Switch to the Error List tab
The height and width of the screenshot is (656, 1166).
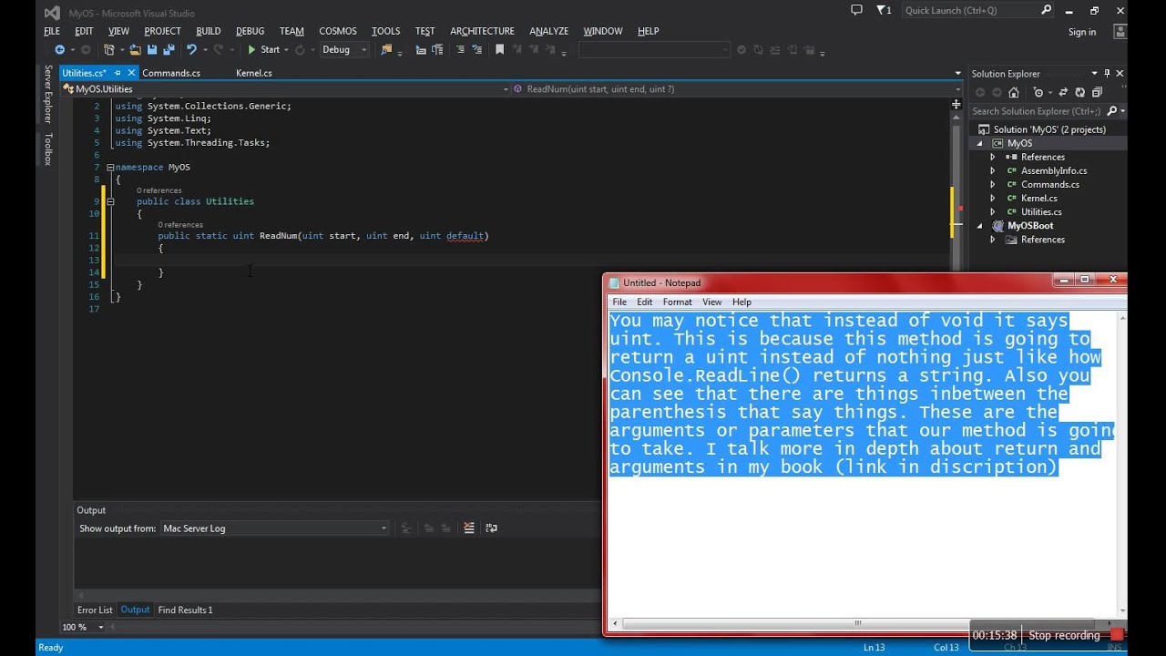point(95,610)
